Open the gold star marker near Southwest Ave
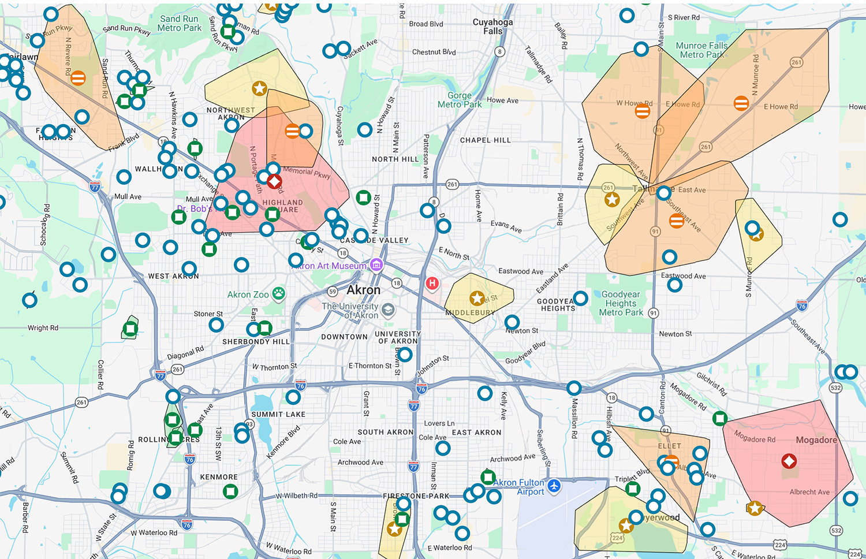The height and width of the screenshot is (559, 866). (x=612, y=200)
